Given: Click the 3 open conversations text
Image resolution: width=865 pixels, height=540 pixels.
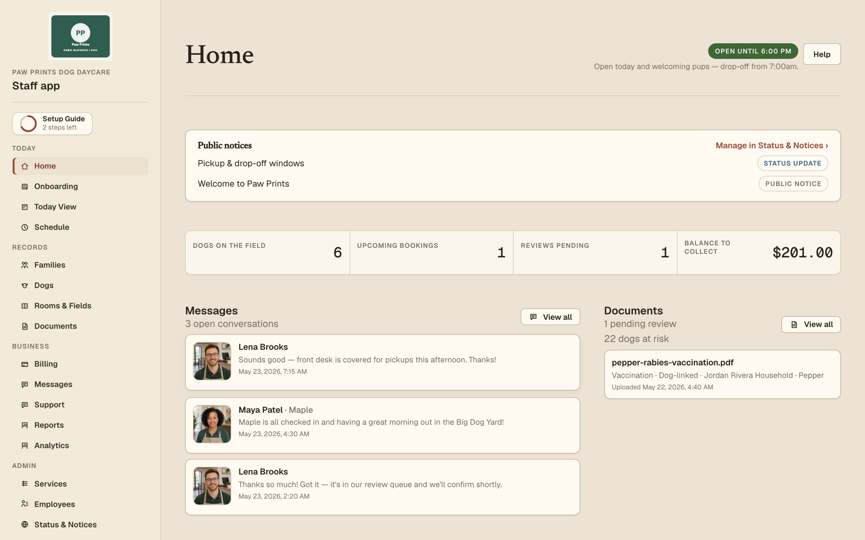Looking at the screenshot, I should 232,324.
